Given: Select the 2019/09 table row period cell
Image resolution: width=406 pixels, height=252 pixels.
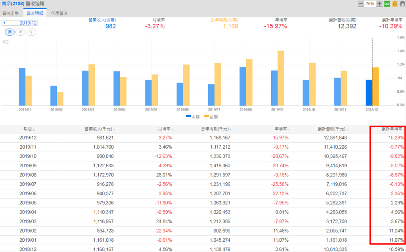Looking at the screenshot, I should click(x=28, y=166).
